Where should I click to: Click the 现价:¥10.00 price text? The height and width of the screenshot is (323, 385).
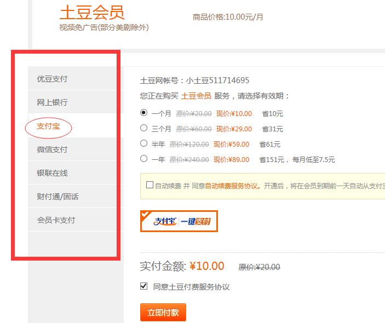point(234,114)
